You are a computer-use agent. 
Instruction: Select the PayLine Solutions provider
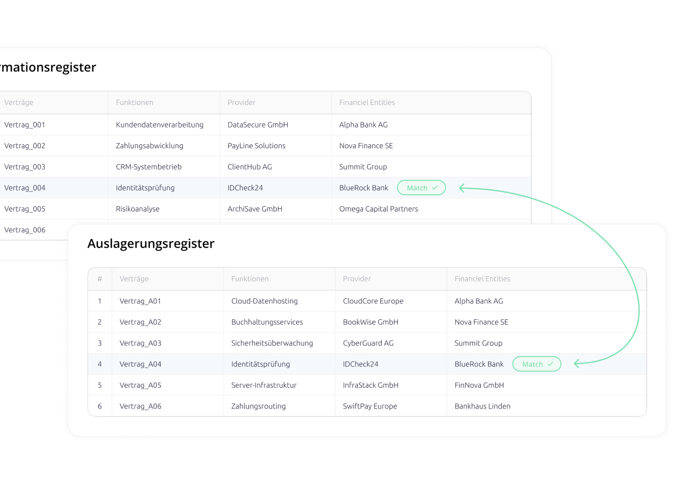[257, 146]
